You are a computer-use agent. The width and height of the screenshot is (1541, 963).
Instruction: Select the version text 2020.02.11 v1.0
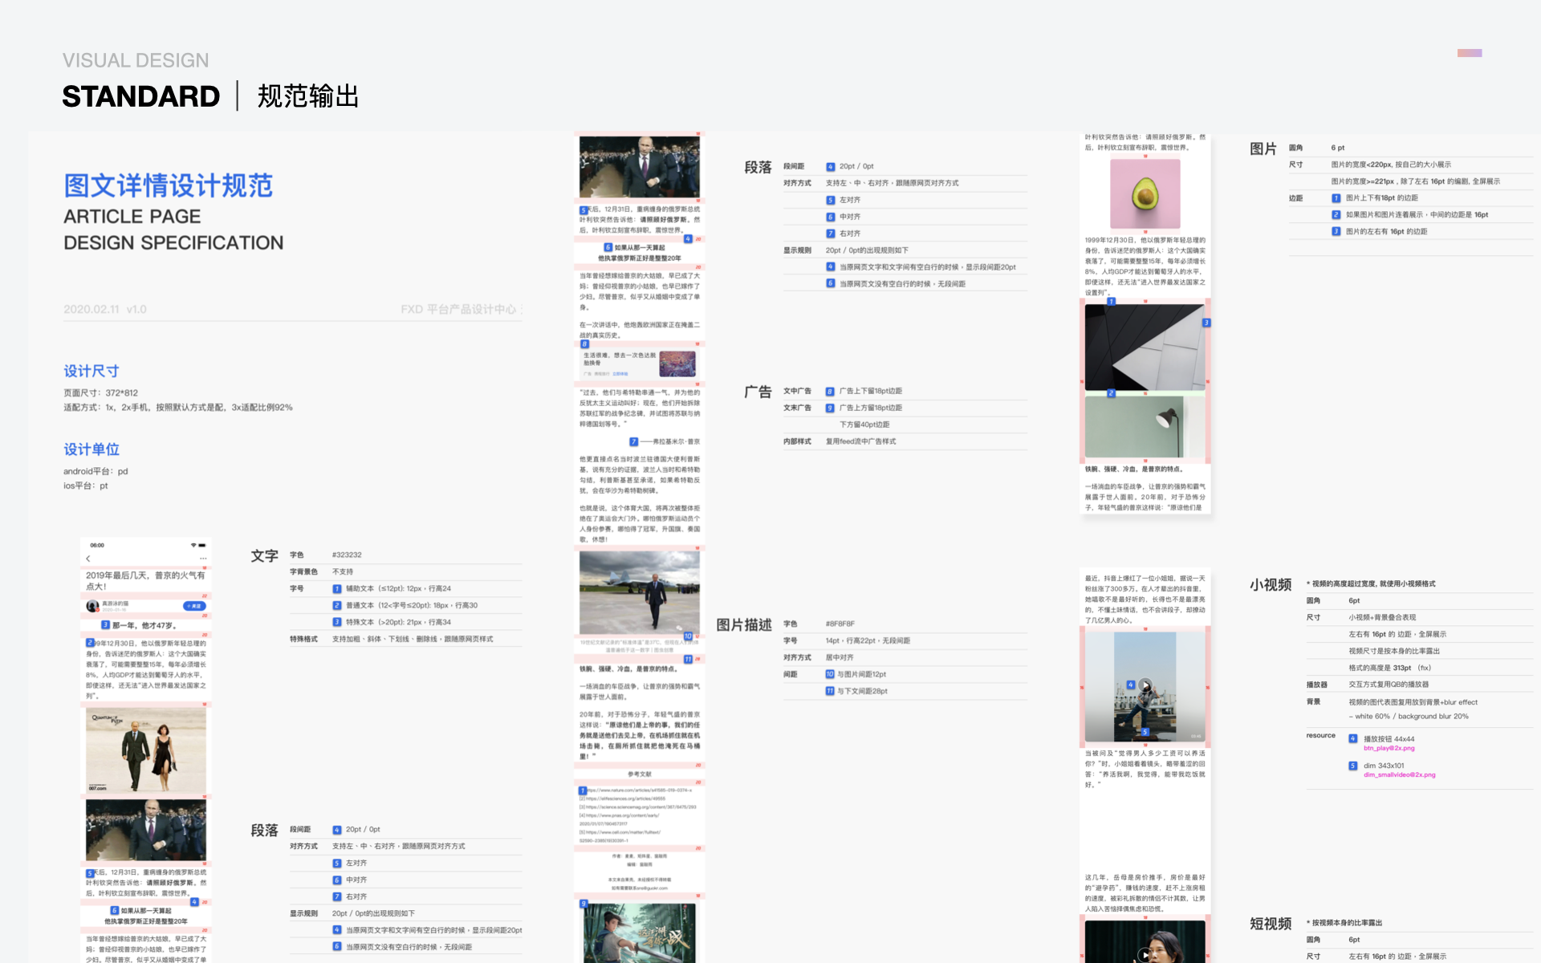[x=105, y=309]
